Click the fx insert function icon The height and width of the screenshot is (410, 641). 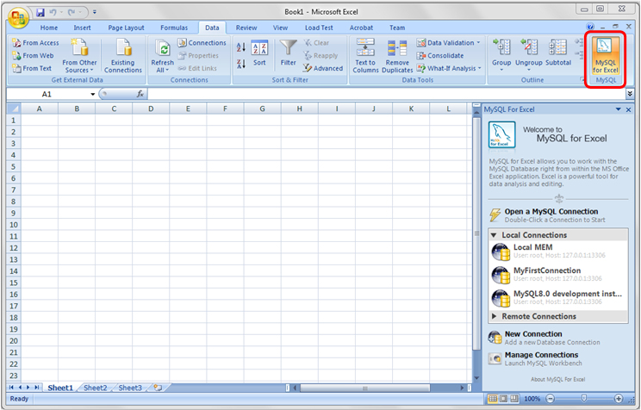point(140,94)
